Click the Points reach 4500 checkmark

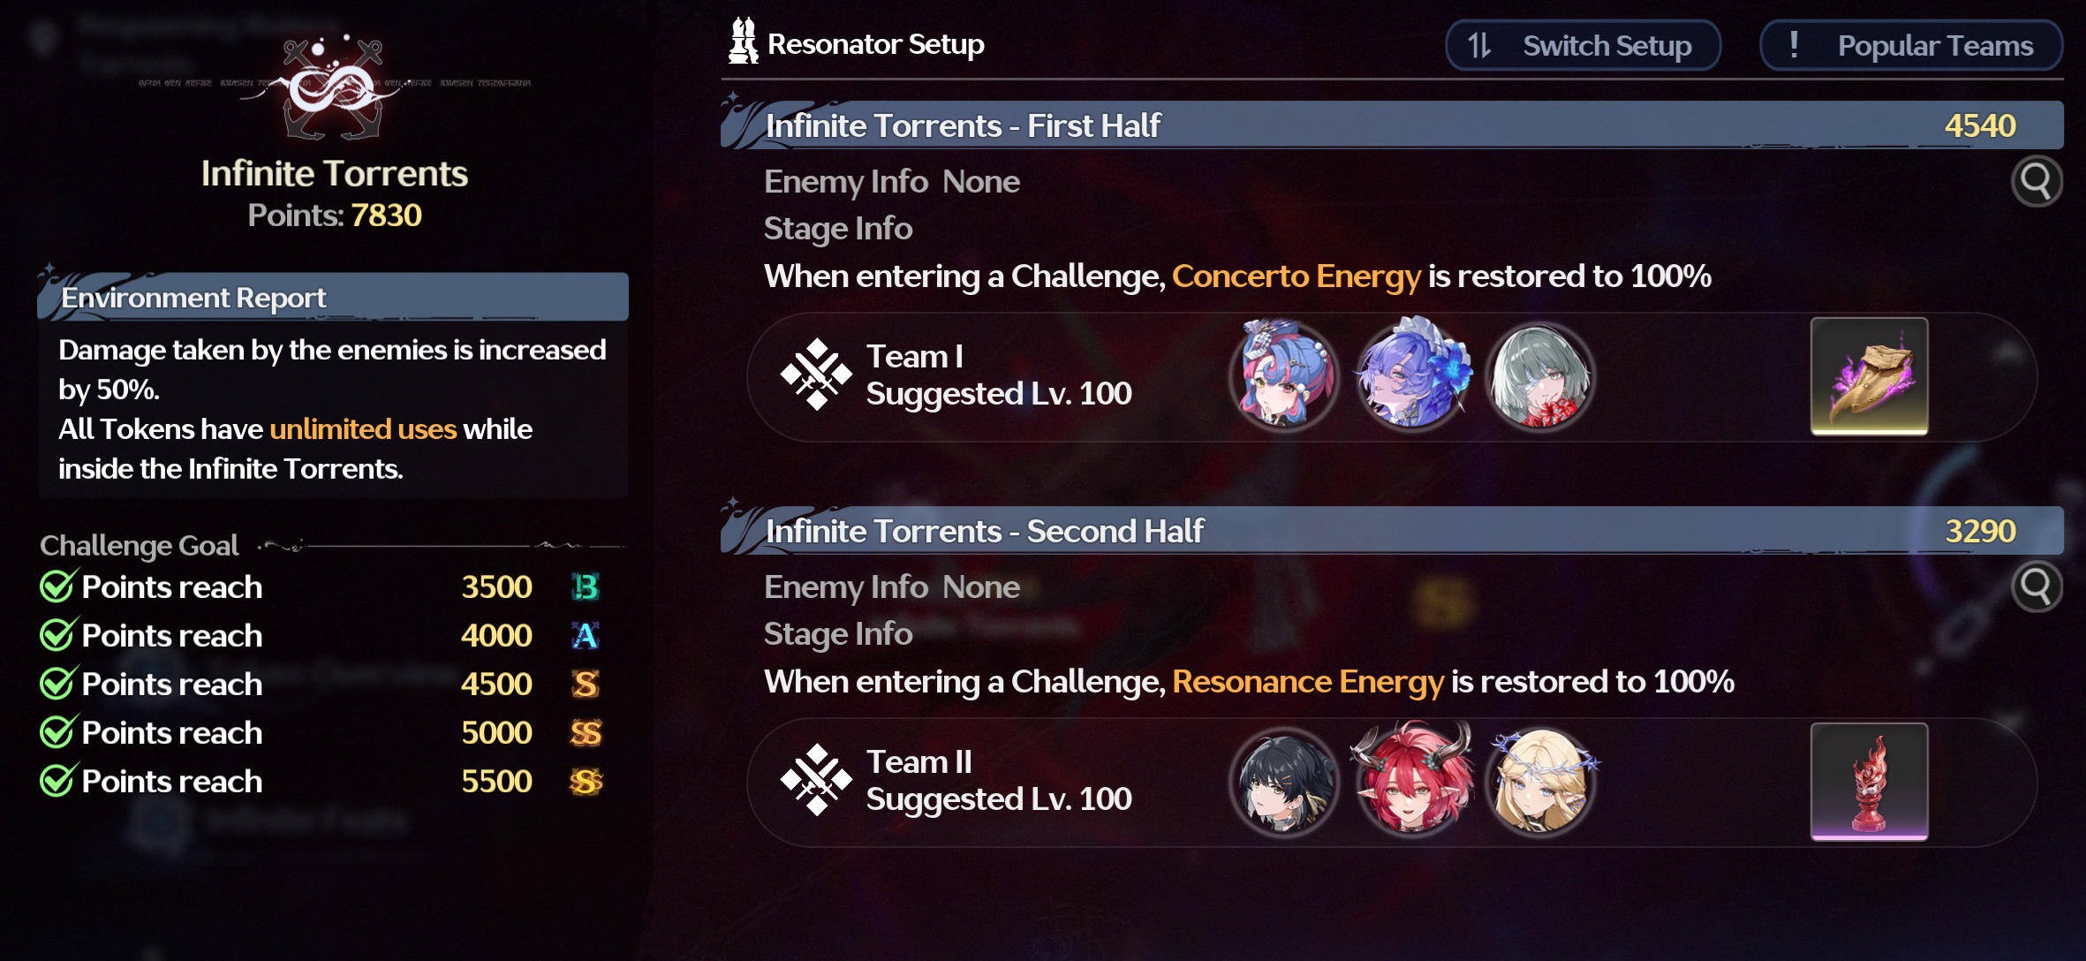pyautogui.click(x=57, y=684)
